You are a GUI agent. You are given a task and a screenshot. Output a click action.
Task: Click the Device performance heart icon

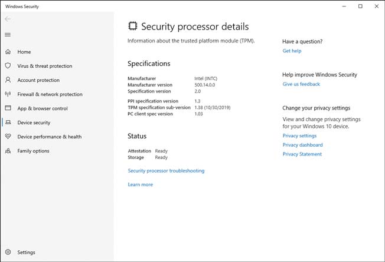pyautogui.click(x=8, y=137)
